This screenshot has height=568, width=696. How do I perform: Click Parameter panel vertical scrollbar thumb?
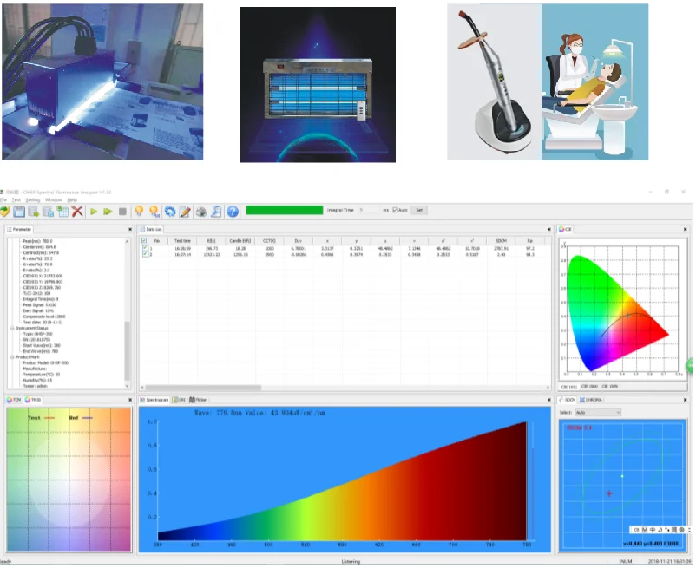click(127, 350)
